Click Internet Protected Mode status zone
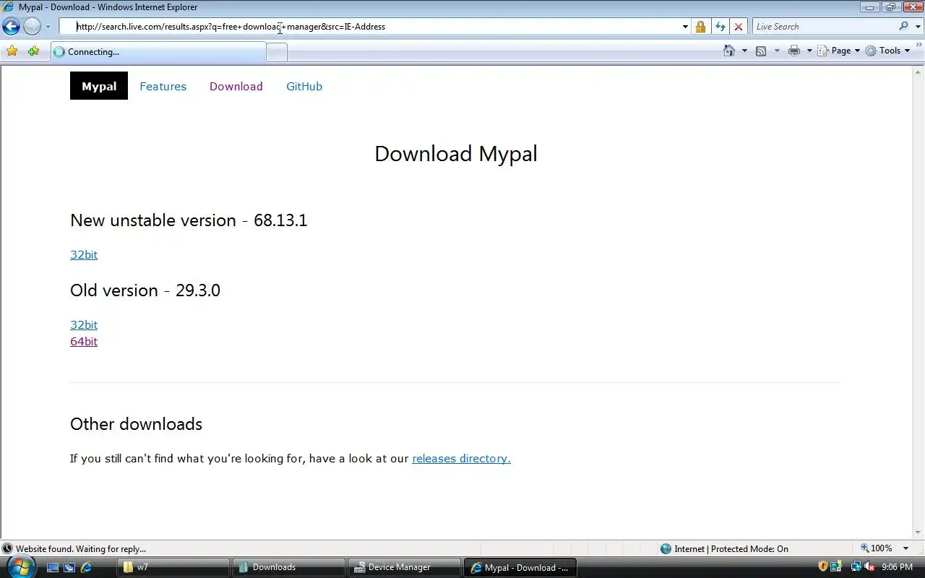925x578 pixels. pyautogui.click(x=725, y=549)
